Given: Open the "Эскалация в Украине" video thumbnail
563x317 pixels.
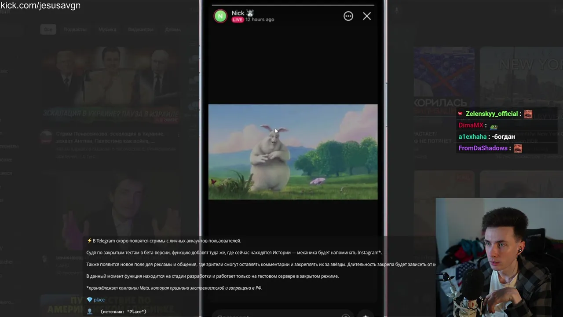Looking at the screenshot, I should [110, 86].
